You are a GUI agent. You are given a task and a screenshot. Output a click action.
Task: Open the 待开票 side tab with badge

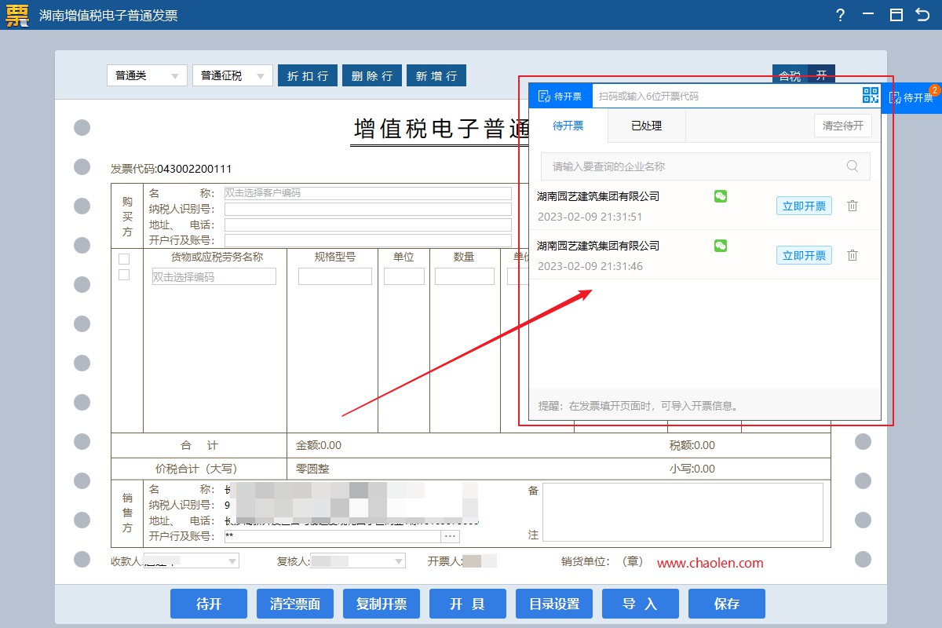click(x=911, y=97)
